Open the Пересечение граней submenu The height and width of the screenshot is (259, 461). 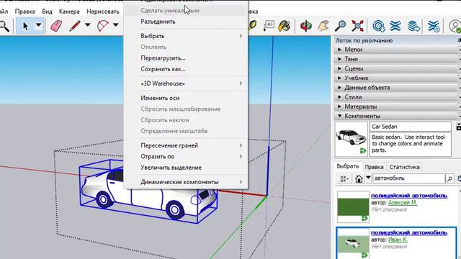[x=186, y=145]
